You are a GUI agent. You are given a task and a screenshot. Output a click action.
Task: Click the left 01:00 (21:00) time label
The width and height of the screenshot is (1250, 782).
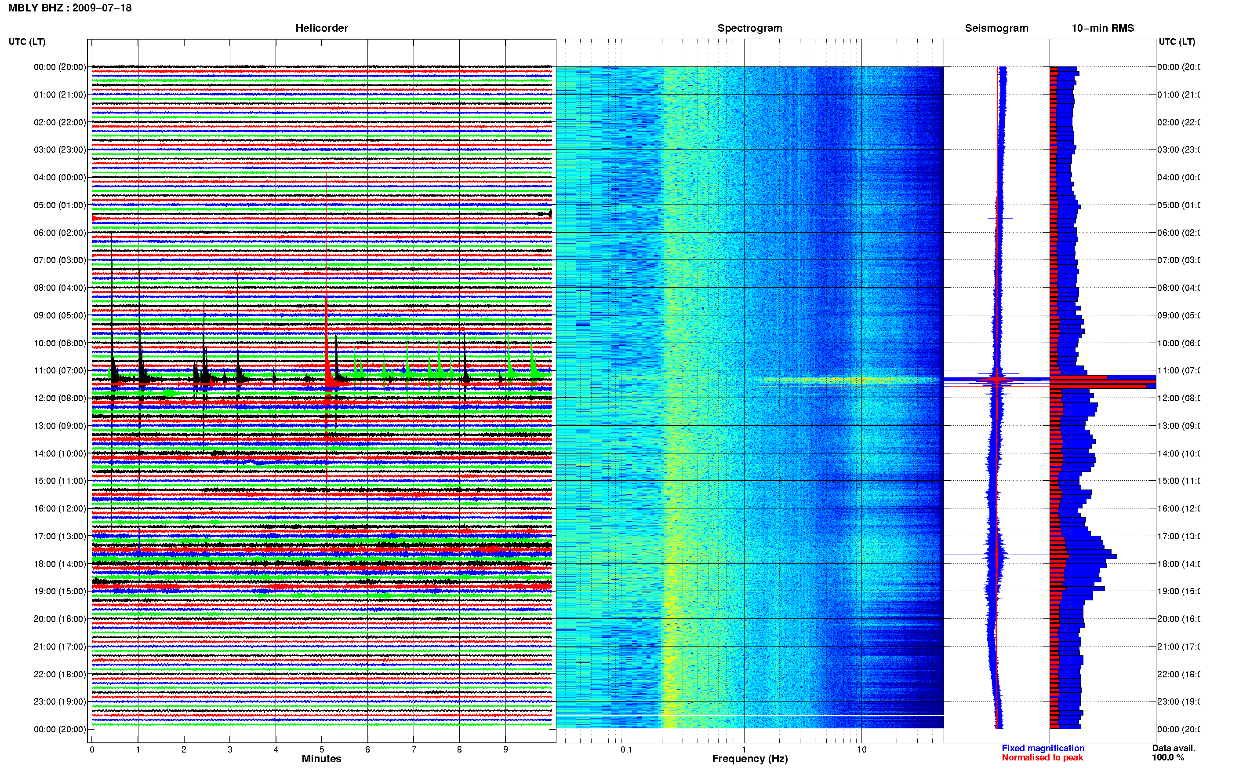pyautogui.click(x=60, y=95)
